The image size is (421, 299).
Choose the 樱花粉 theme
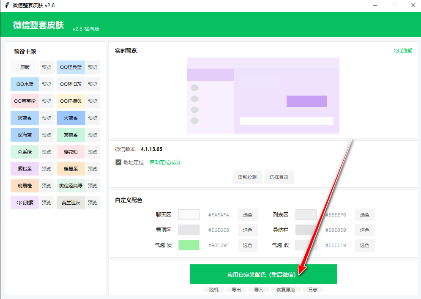point(71,152)
